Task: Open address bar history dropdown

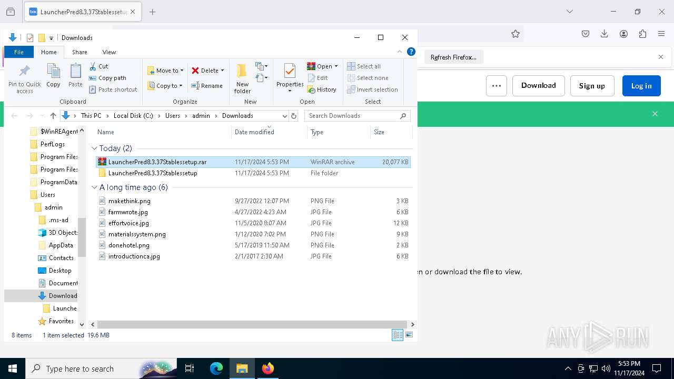Action: click(x=285, y=116)
